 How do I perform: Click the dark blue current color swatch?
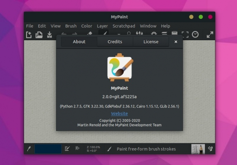48,149
